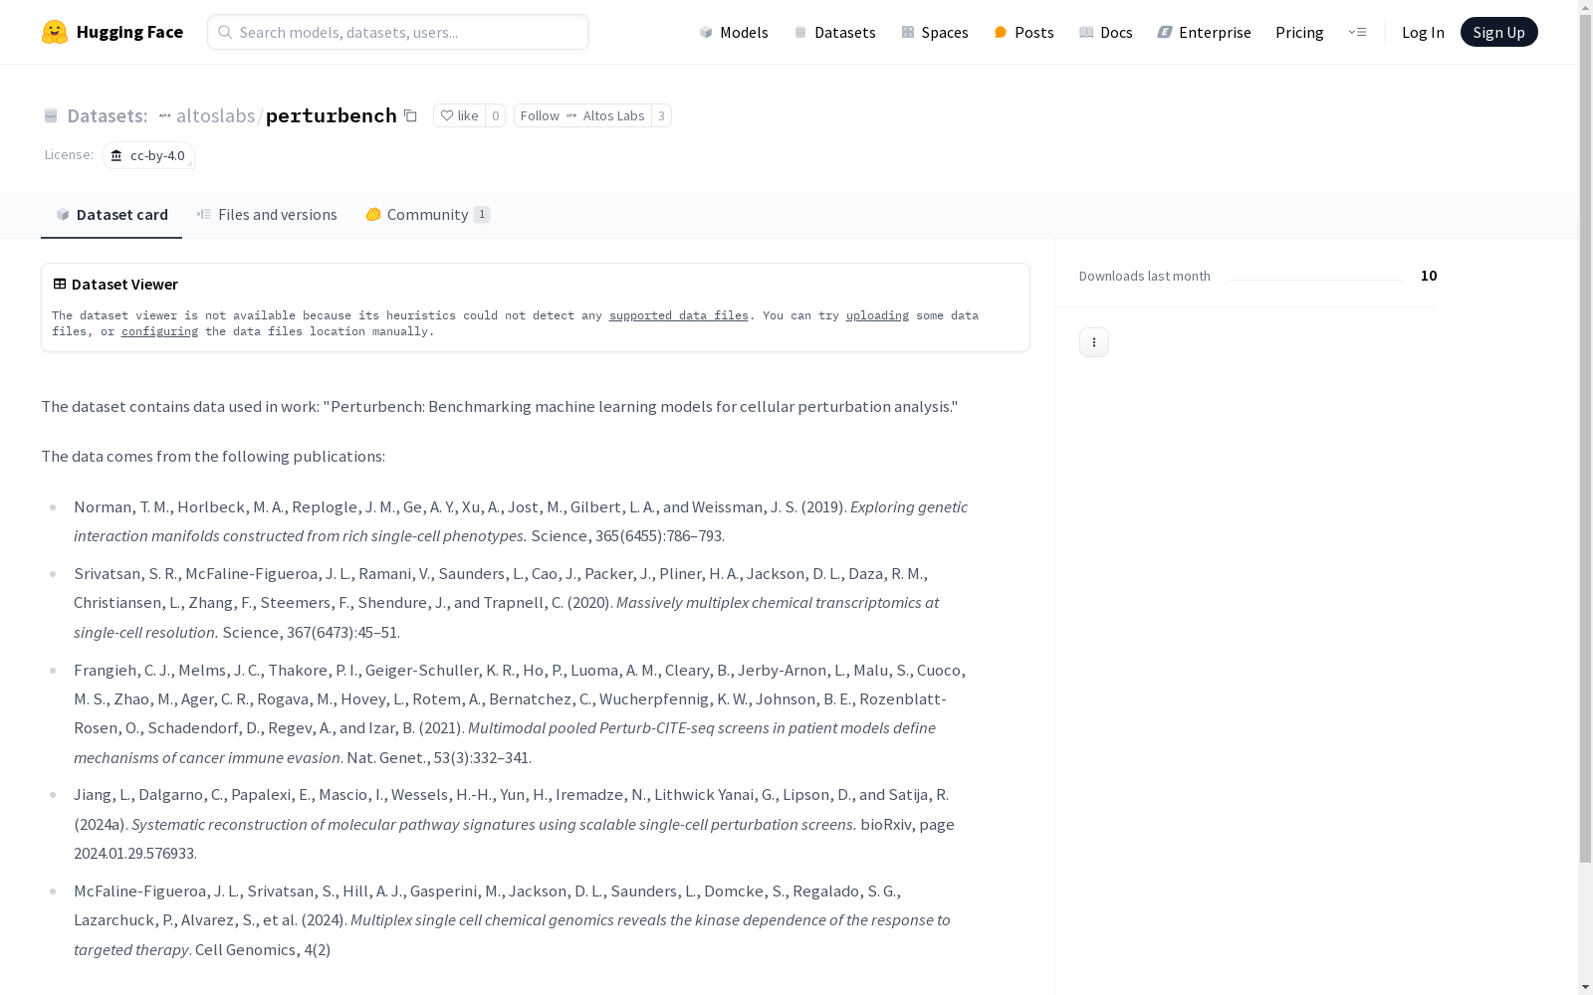Go to Spaces in the navbar
Viewport: 1593px width, 995px height.
[x=934, y=32]
